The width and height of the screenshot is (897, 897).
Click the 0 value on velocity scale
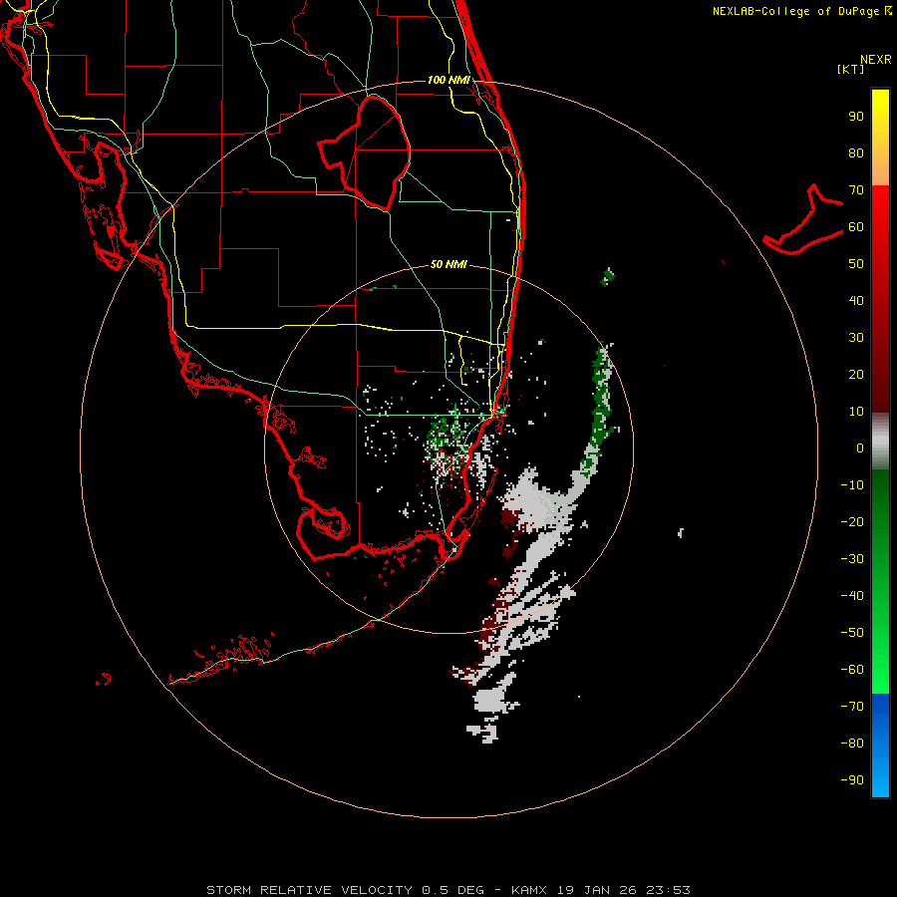click(x=860, y=448)
